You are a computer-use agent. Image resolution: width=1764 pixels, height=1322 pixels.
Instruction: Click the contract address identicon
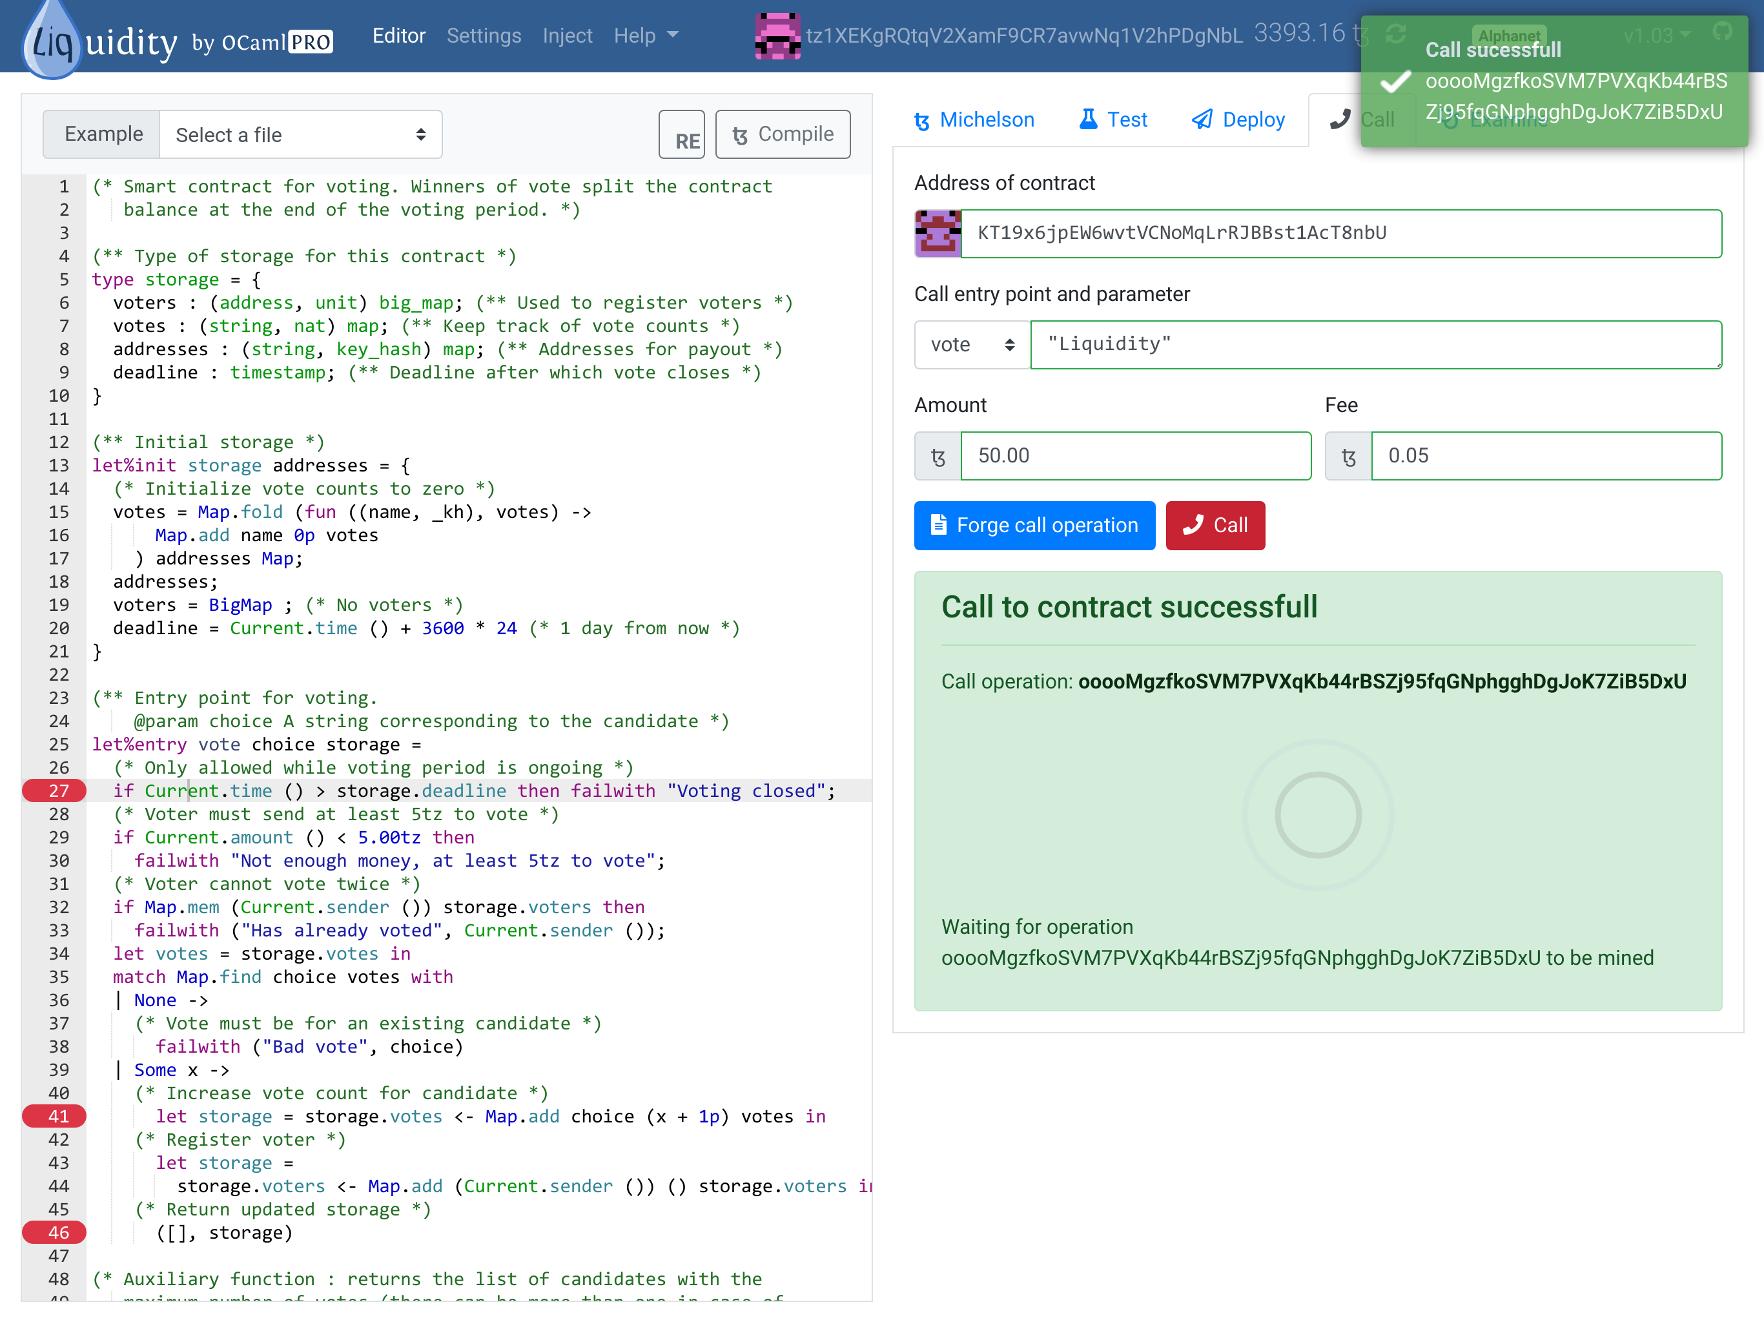937,233
